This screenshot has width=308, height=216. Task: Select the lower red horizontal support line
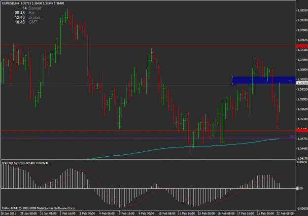[148, 131]
